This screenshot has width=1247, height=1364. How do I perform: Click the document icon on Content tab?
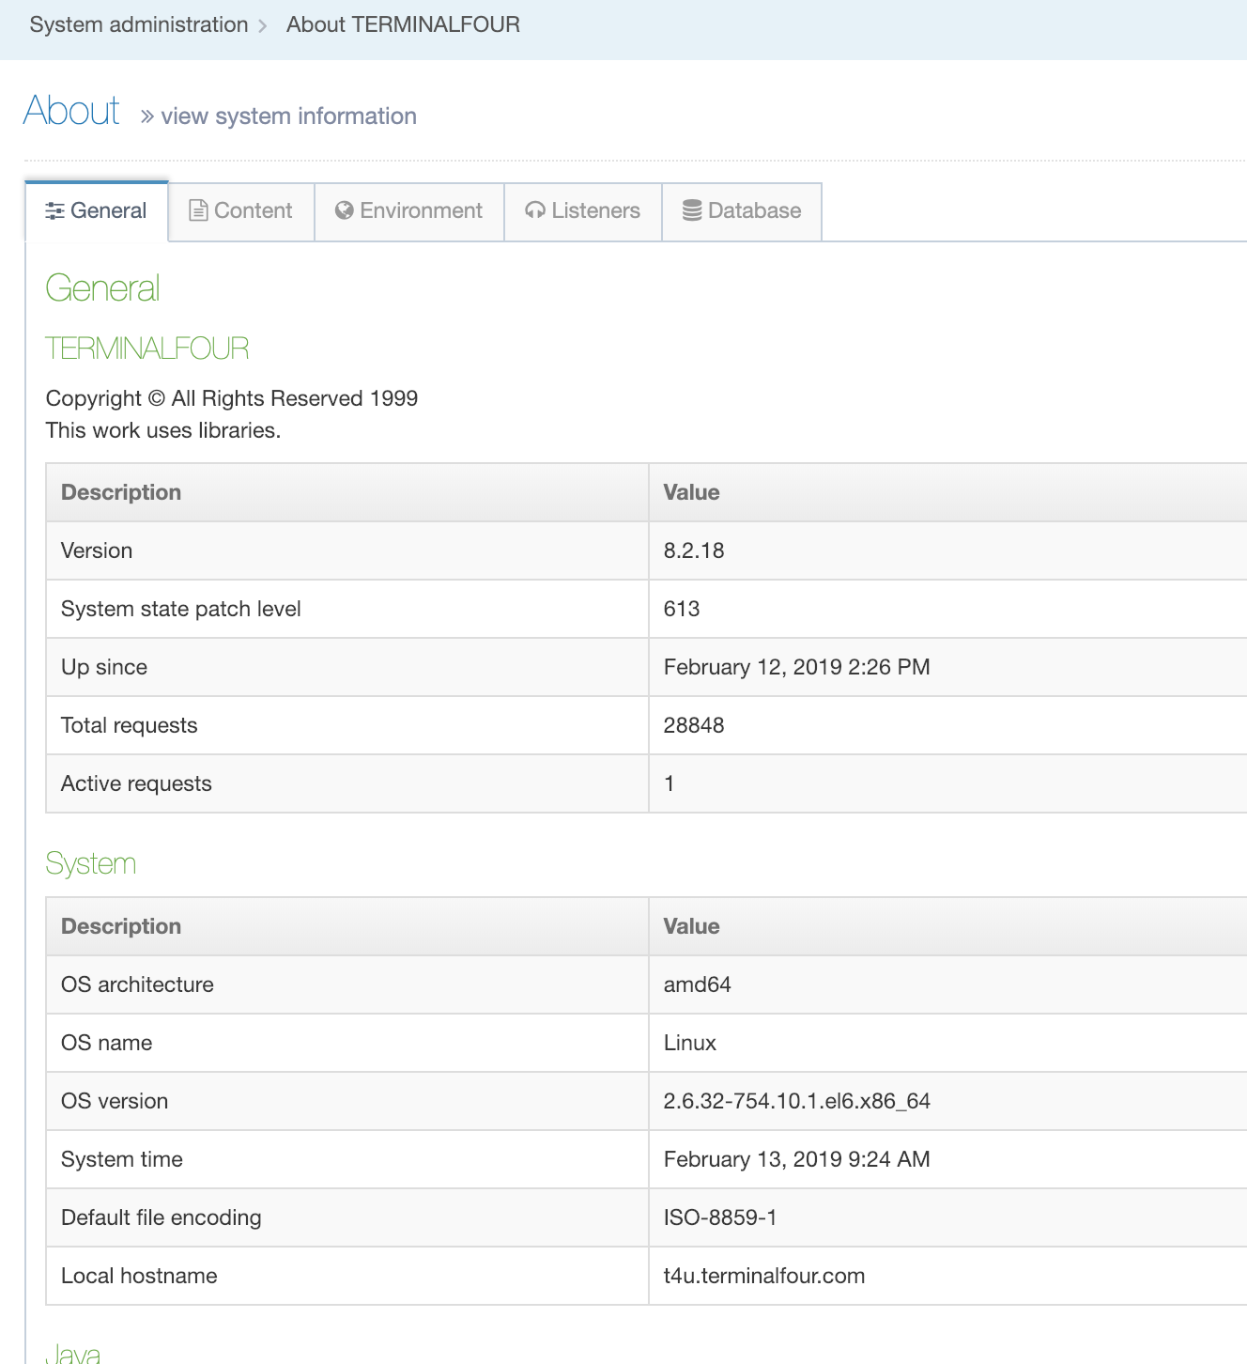coord(198,210)
